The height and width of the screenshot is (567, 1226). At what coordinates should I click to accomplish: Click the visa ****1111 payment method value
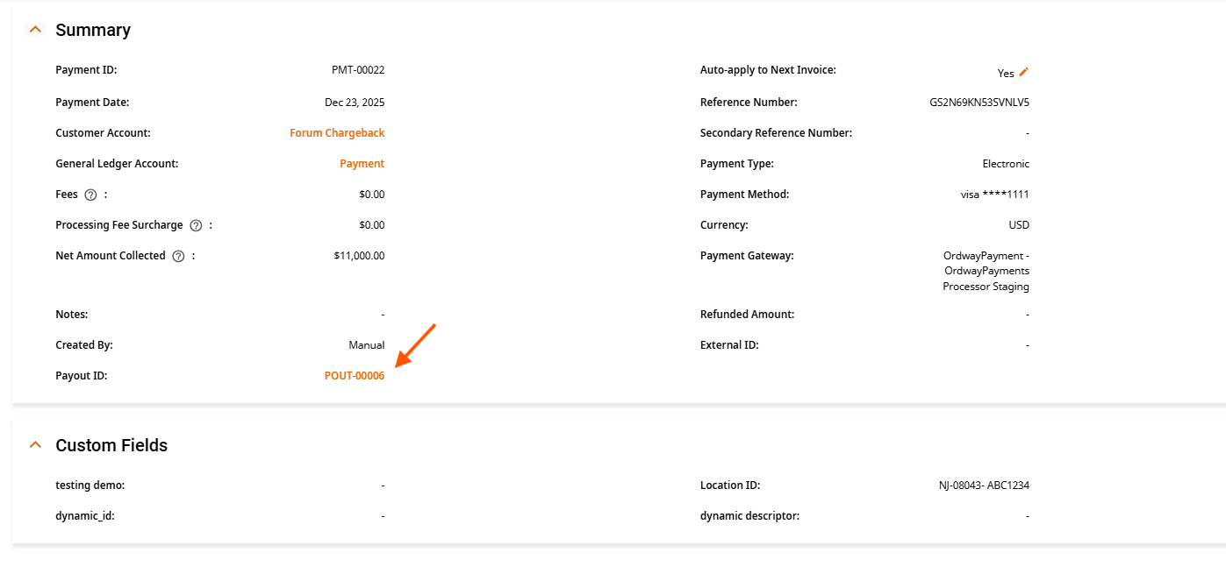point(995,195)
